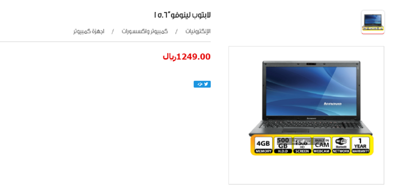399x191 pixels.
Task: Click the Twitter tweet share button
Action: (x=202, y=84)
